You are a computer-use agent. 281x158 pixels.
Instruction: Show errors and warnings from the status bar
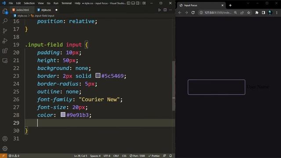pos(14,156)
